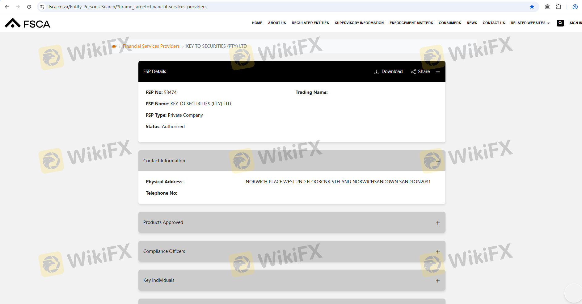Click the NORWICH PLACE WEST address text
582x304 pixels.
pyautogui.click(x=338, y=182)
